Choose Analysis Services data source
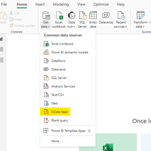The height and width of the screenshot is (151, 151). [x=68, y=87]
